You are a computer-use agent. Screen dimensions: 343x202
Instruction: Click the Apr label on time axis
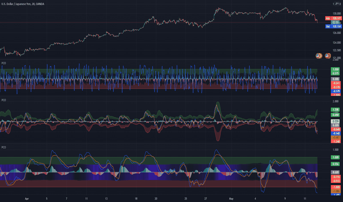click(27, 199)
